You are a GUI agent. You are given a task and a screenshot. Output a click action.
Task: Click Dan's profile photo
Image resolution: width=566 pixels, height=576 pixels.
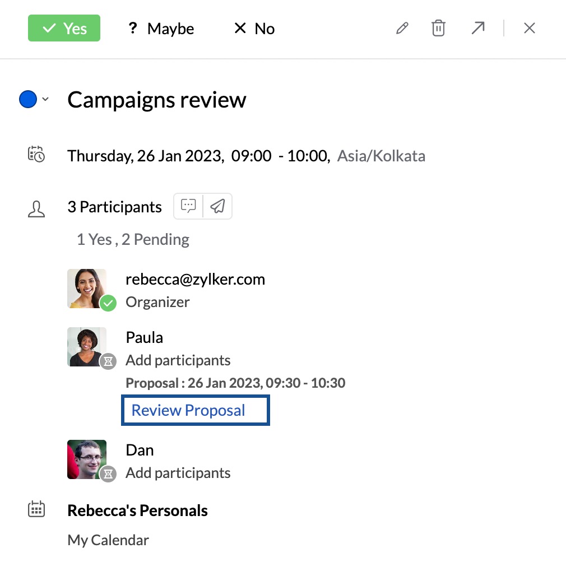click(x=87, y=459)
